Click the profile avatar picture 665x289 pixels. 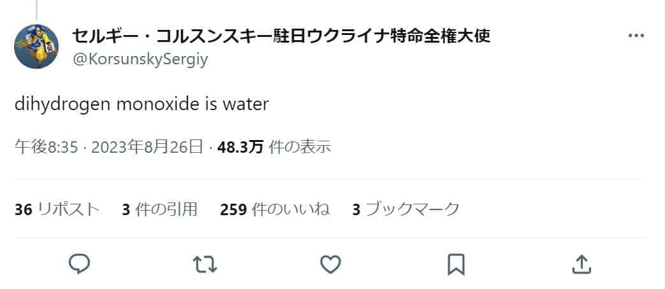click(x=36, y=46)
